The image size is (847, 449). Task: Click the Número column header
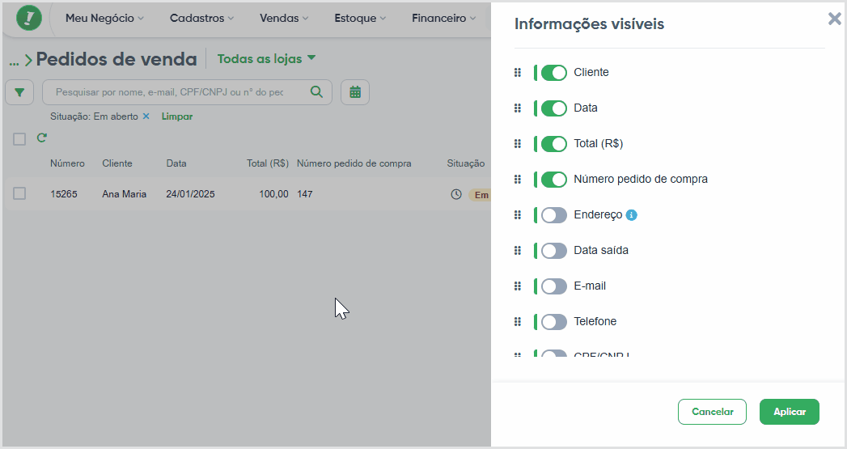(67, 163)
